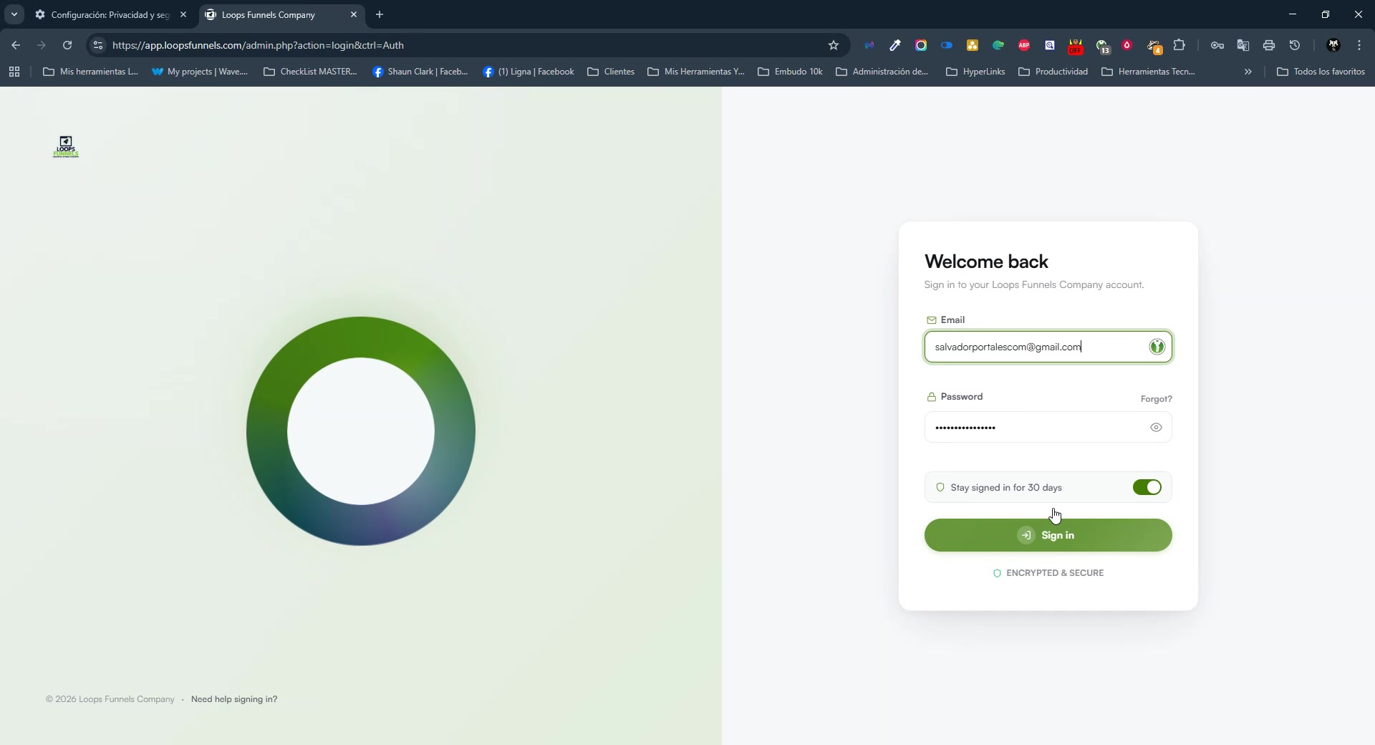Click the password manager icon in Email field
The image size is (1375, 745).
(1157, 347)
